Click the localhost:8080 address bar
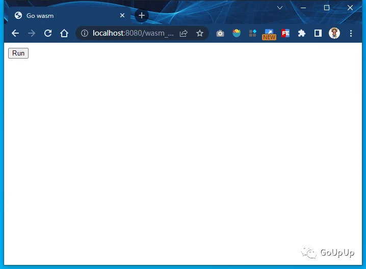Image resolution: width=366 pixels, height=269 pixels. (x=133, y=33)
